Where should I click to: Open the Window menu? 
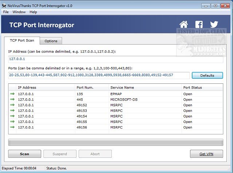point(19,12)
